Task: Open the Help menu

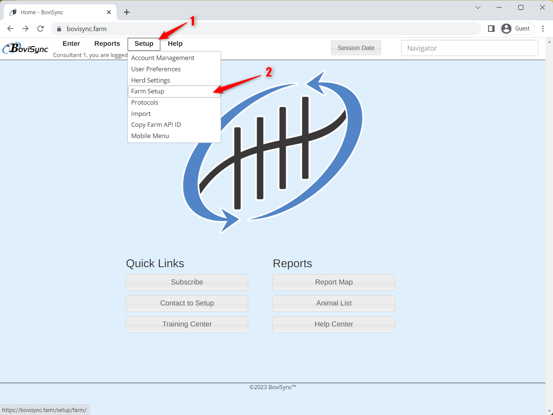Action: tap(175, 44)
